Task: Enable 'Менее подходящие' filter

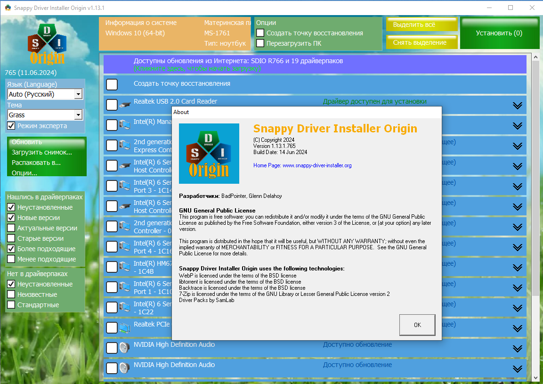Action: point(11,259)
